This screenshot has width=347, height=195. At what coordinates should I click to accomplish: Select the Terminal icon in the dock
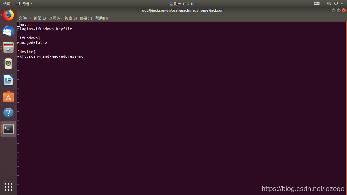[8, 129]
